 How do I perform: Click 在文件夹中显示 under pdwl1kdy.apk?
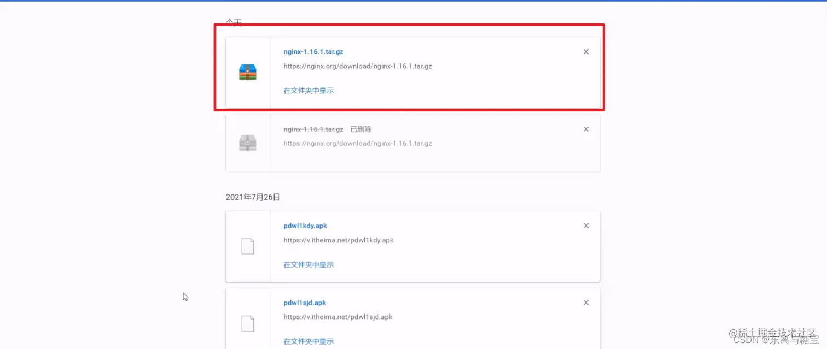308,264
